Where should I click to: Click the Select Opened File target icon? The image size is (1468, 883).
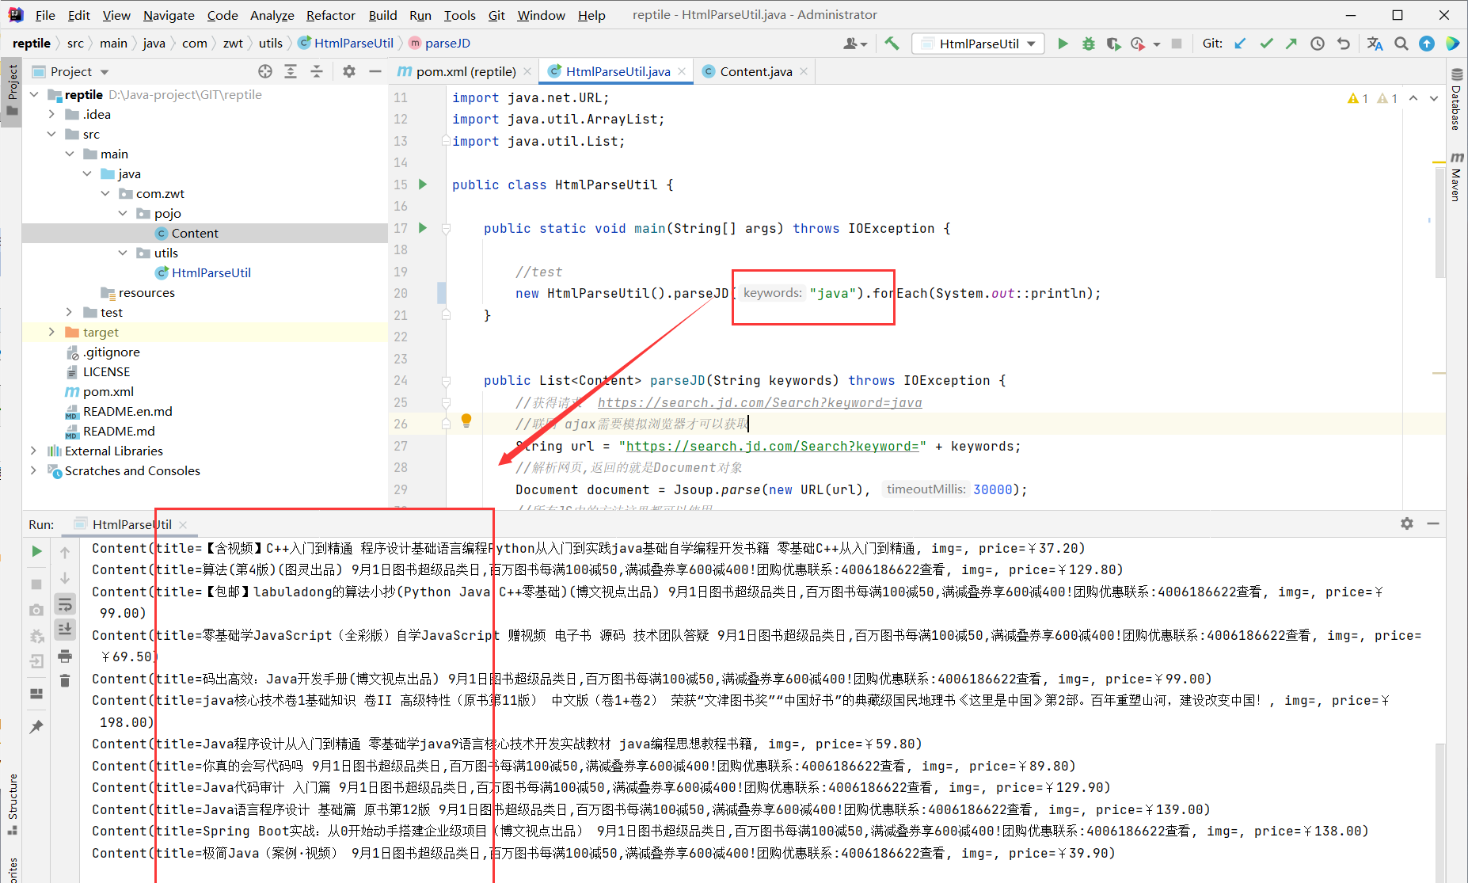coord(265,71)
